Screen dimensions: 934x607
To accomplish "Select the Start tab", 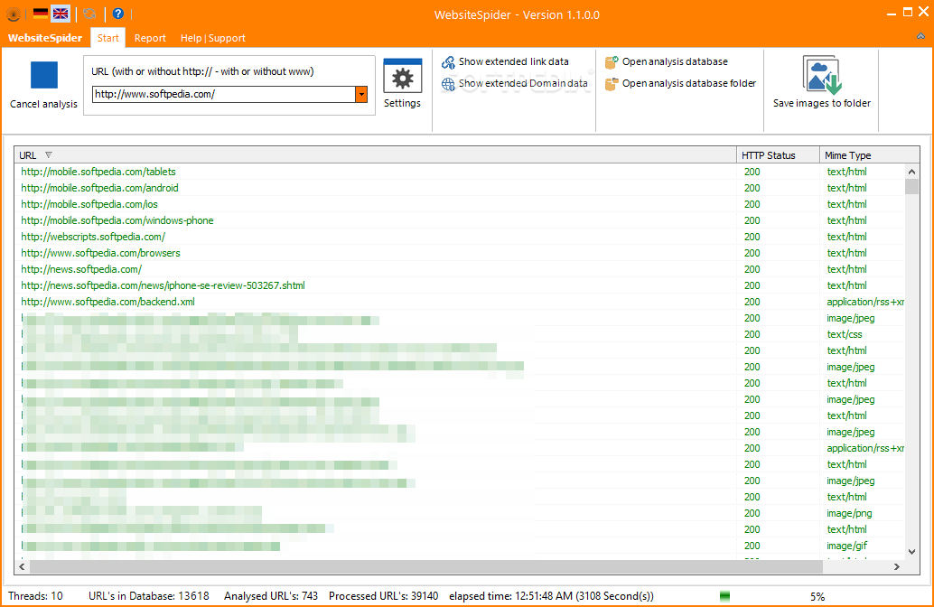I will coord(107,38).
